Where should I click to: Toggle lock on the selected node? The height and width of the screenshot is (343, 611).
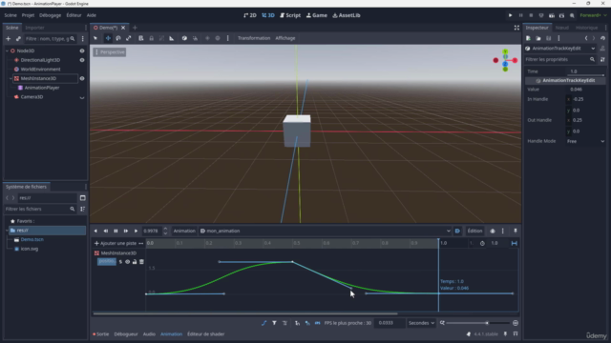pos(151,38)
